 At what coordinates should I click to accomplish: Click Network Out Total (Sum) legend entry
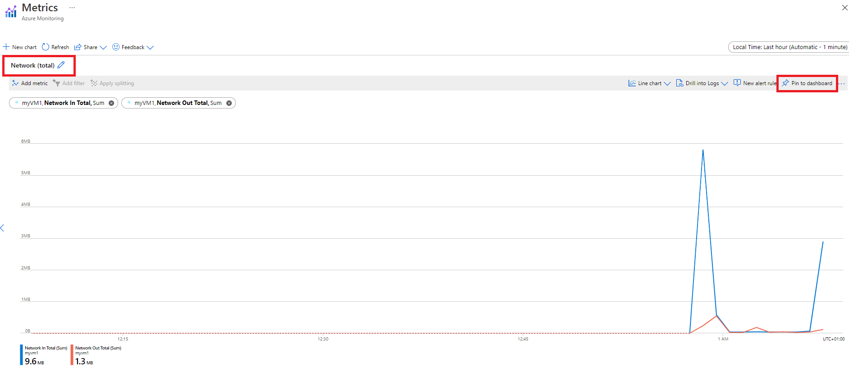(x=98, y=348)
